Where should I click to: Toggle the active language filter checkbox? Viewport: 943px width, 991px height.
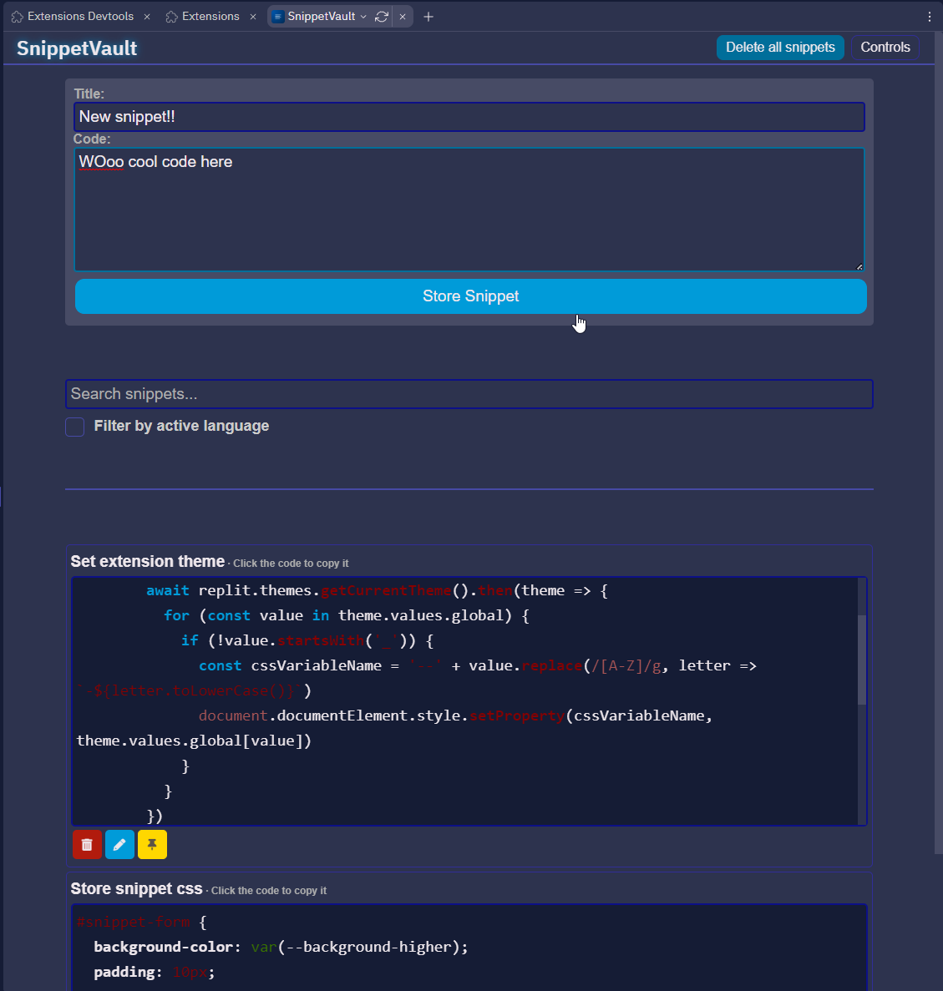tap(74, 427)
